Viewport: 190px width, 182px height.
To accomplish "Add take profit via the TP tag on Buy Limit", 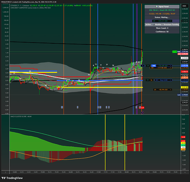I will click(x=148, y=80).
